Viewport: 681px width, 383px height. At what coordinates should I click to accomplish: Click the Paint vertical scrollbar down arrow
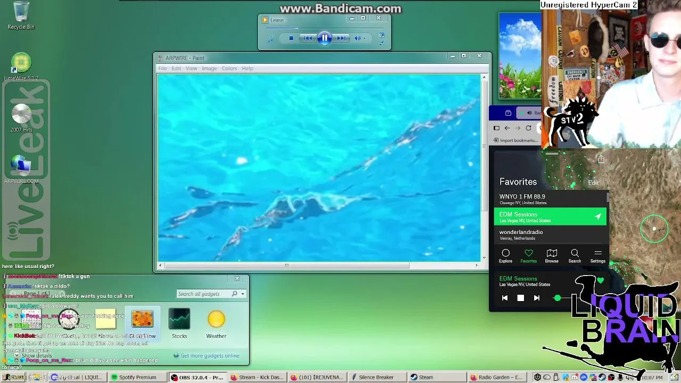pos(484,258)
